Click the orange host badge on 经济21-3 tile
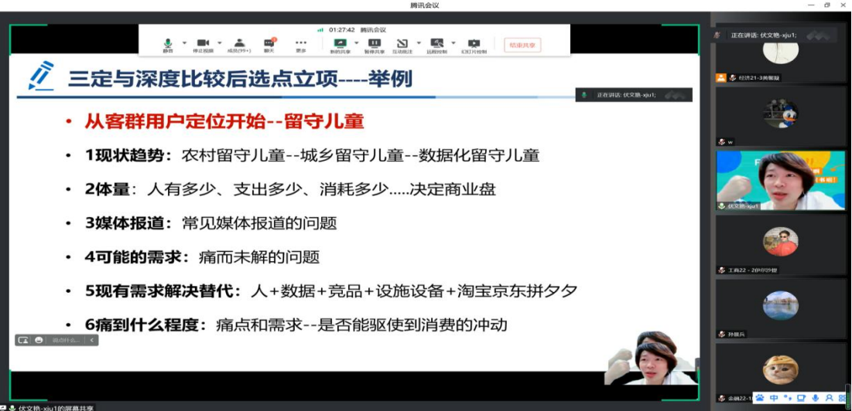852x411 pixels. [x=721, y=77]
